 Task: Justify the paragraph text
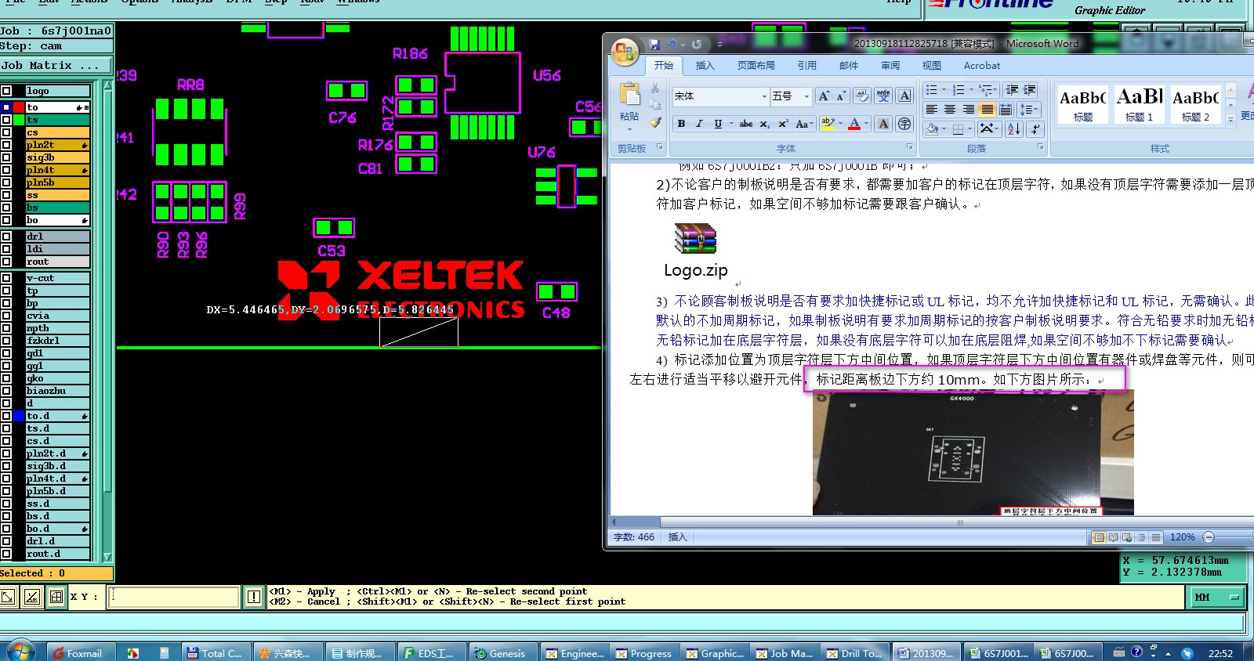[987, 109]
